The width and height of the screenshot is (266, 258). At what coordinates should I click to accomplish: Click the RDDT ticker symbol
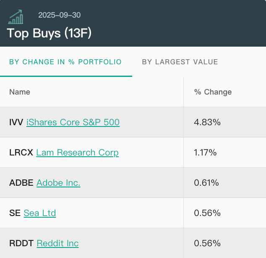click(x=21, y=243)
